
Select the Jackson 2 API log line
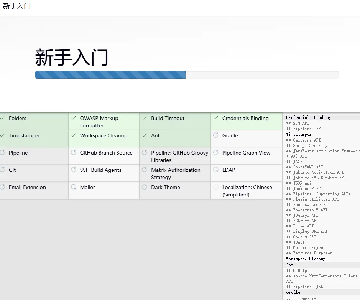pyautogui.click(x=304, y=188)
